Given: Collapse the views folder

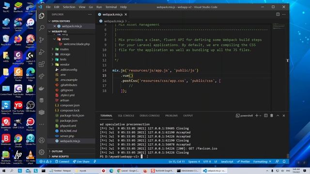Looking at the screenshot, I should (65, 39).
